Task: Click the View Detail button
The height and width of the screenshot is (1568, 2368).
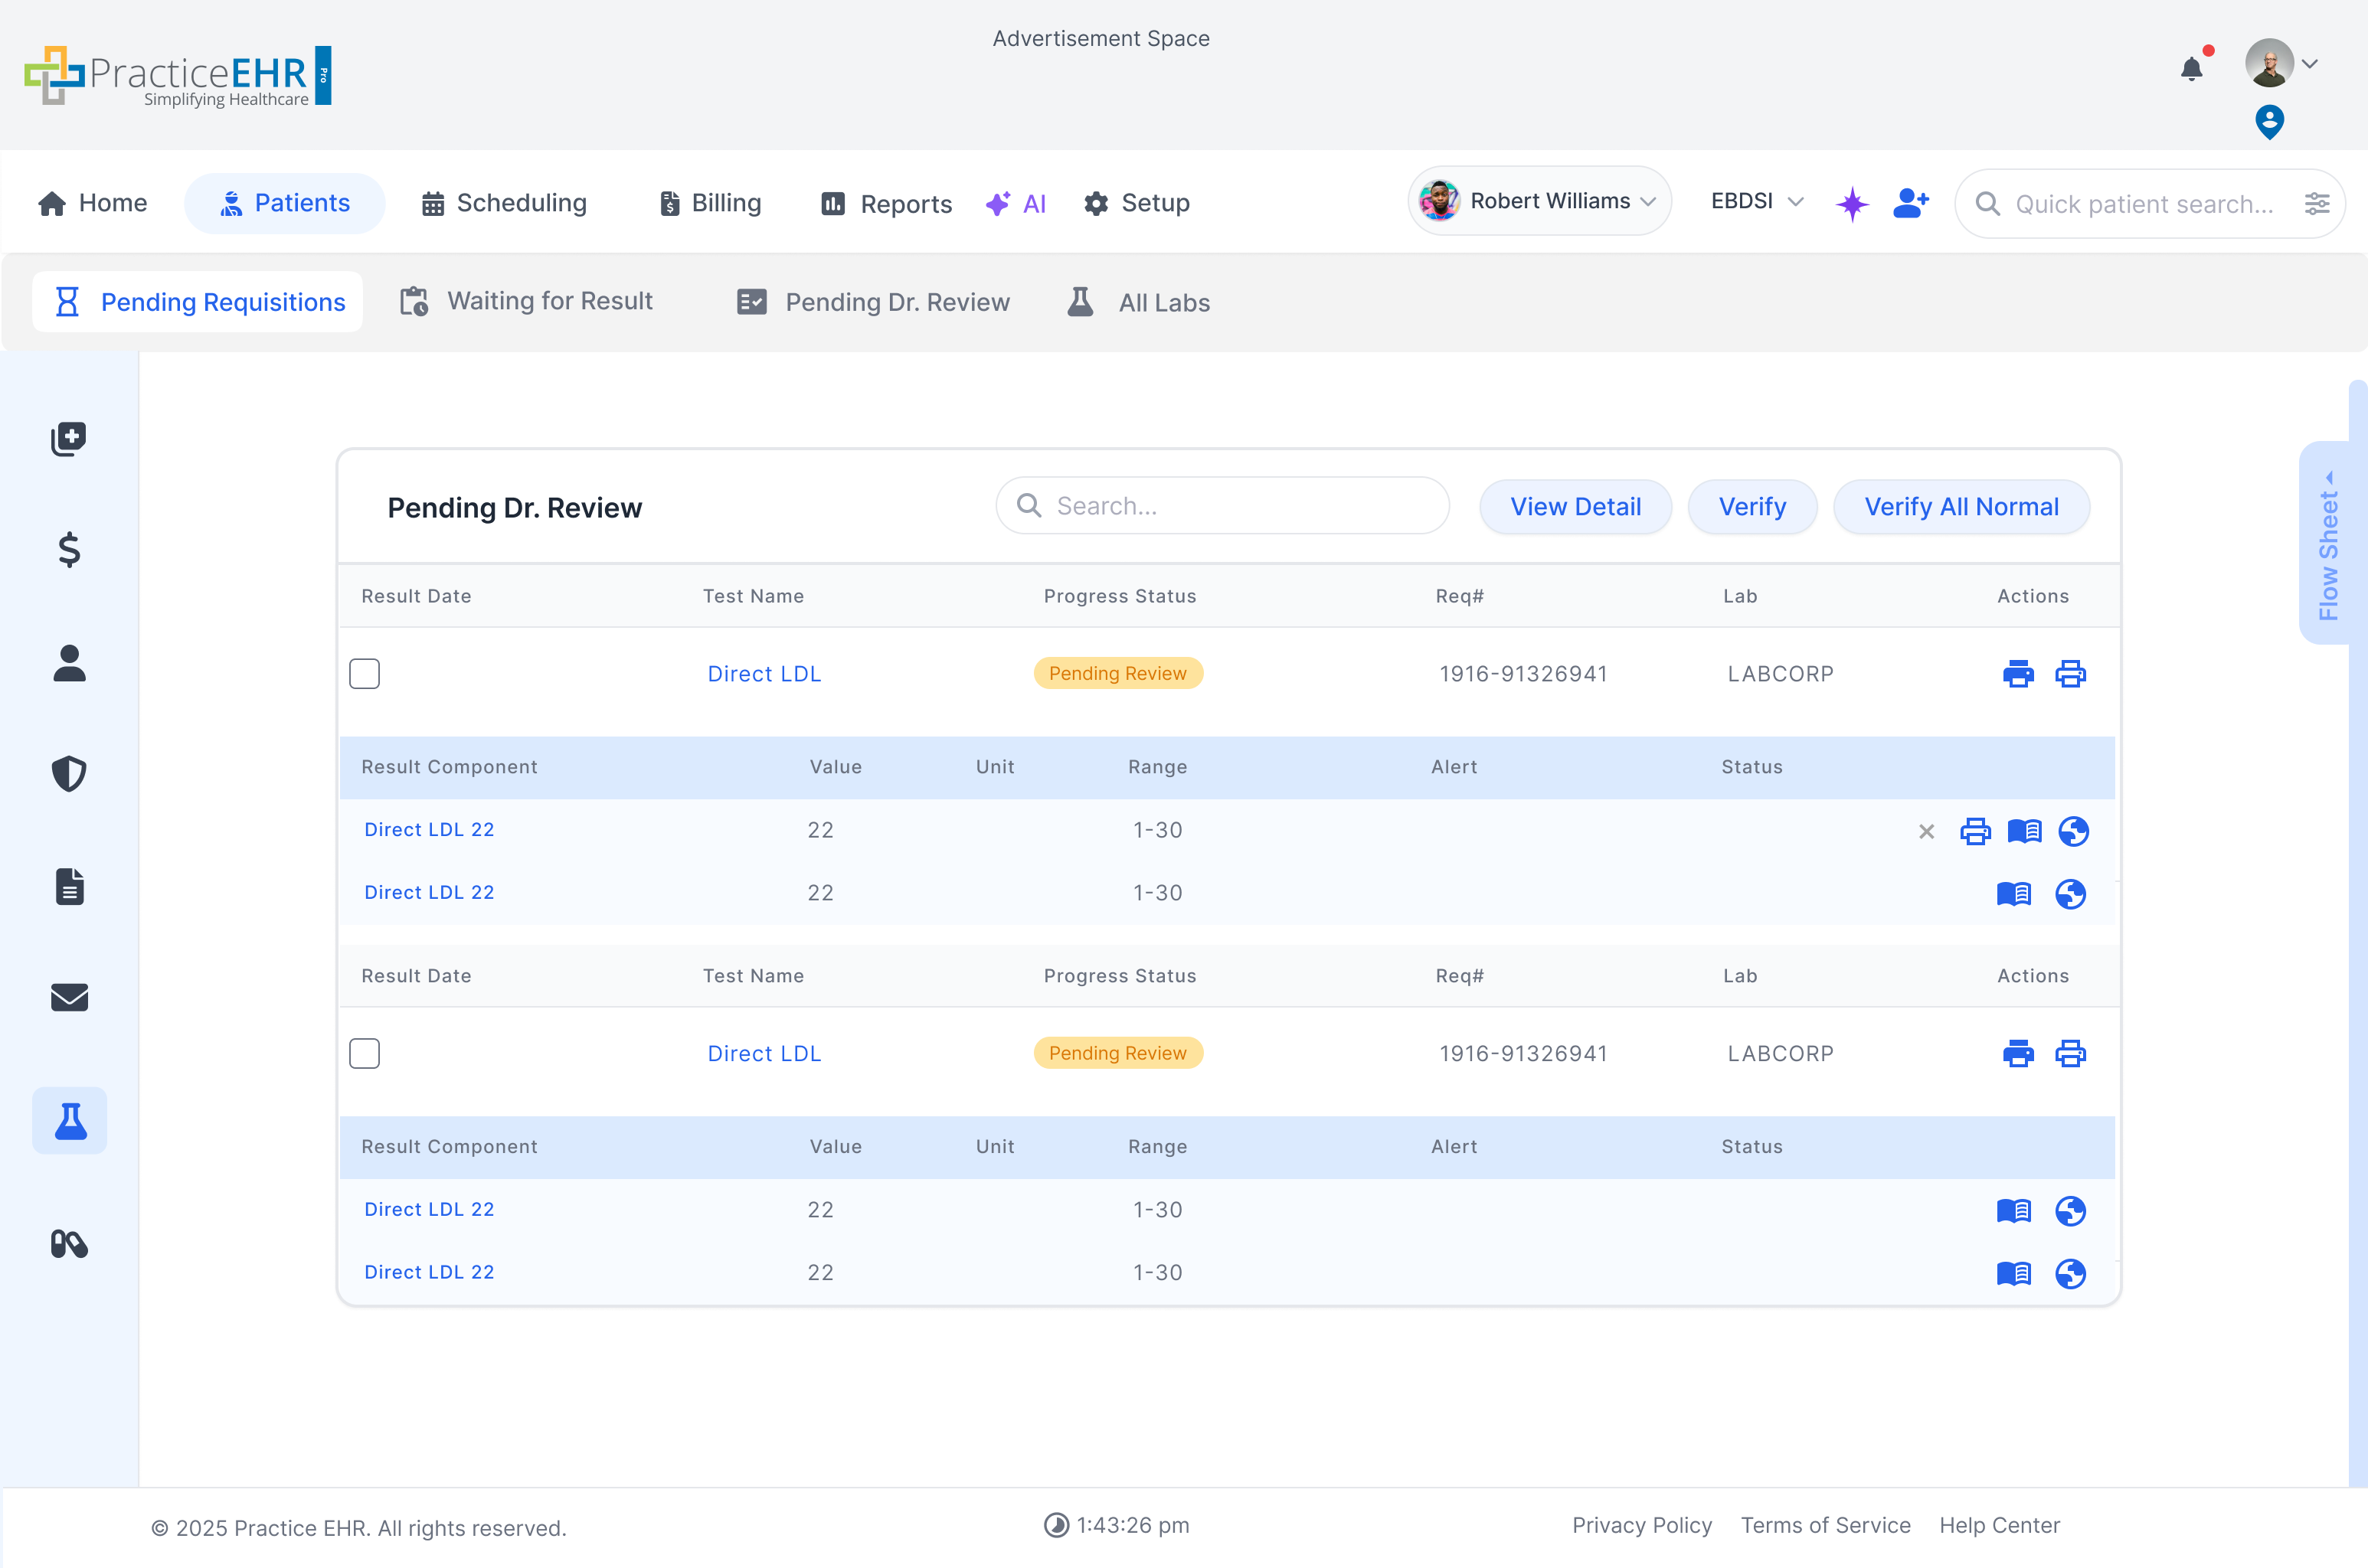Action: point(1575,507)
